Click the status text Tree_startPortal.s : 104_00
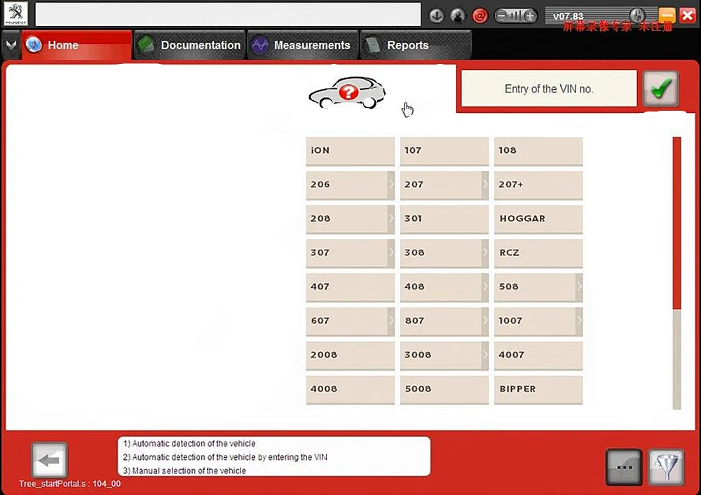 69,484
